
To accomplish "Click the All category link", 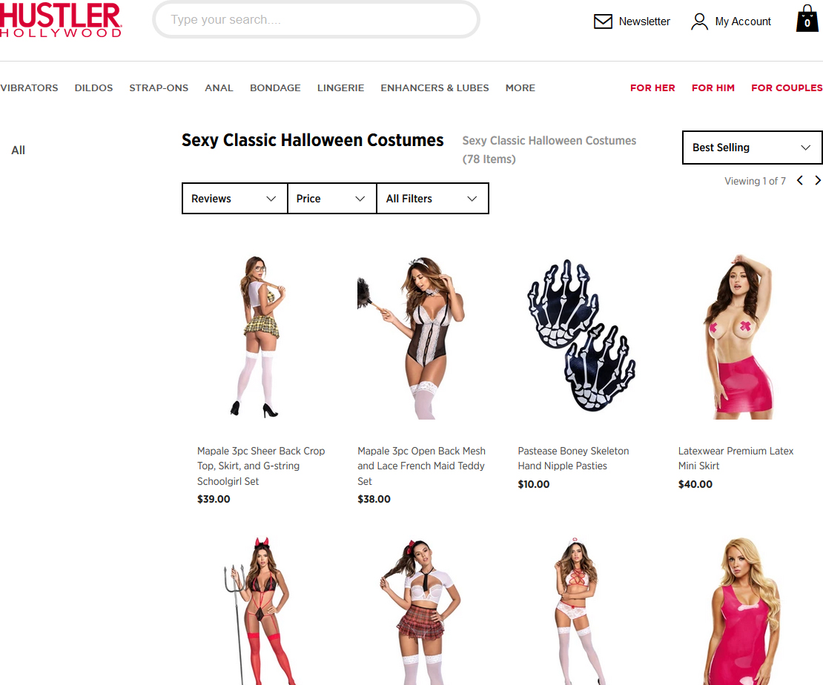I will point(19,150).
